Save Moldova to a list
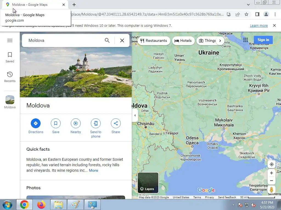This screenshot has height=210, width=281. point(56,126)
